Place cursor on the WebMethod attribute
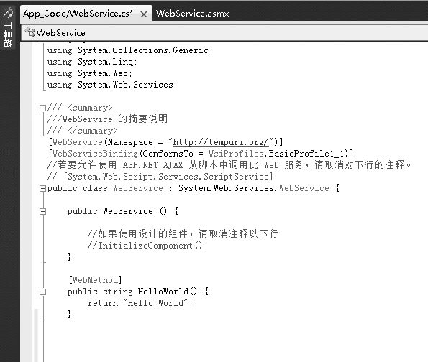428x362 pixels. coord(95,280)
